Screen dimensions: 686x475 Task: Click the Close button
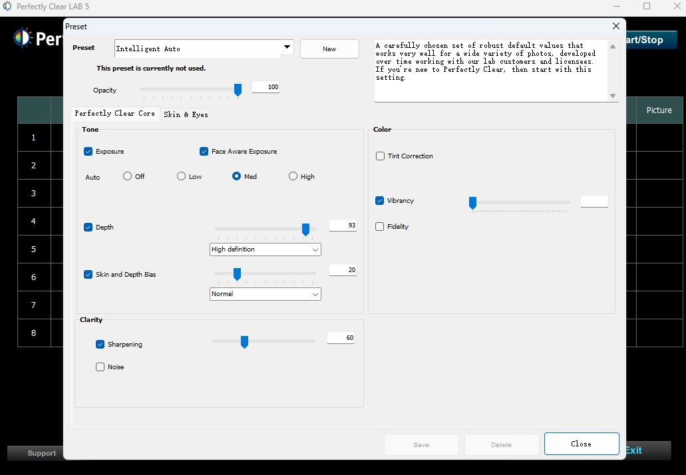click(x=582, y=444)
